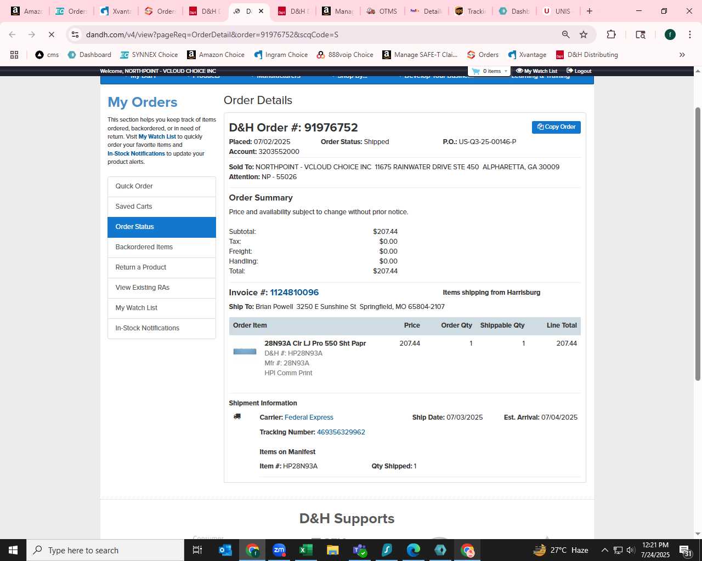
Task: Open the Amazon Choice bookmark
Action: 216,55
